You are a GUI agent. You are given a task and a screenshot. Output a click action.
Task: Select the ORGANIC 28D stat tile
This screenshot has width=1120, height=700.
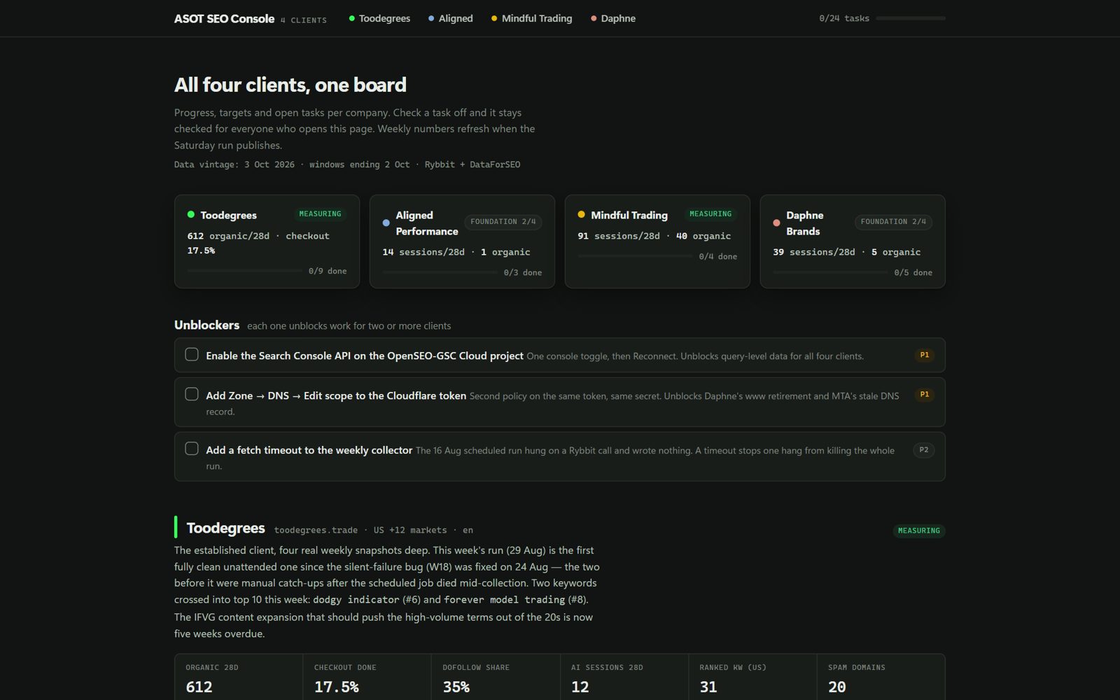(239, 677)
